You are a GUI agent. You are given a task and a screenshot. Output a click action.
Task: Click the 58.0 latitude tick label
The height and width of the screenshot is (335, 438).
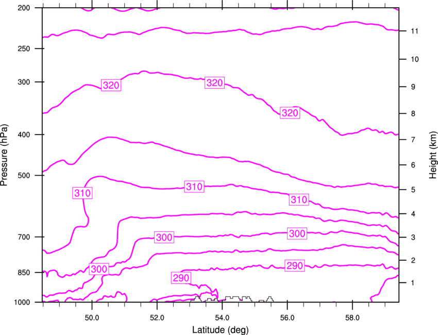pyautogui.click(x=352, y=318)
